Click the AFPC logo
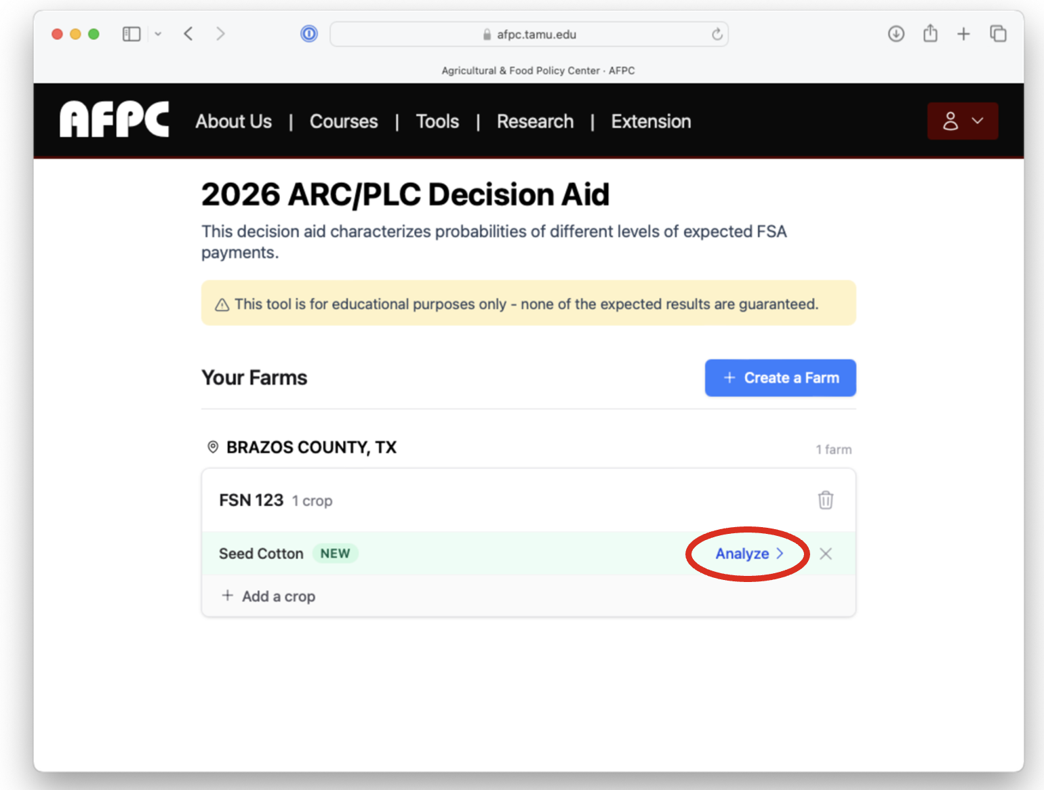1044x790 pixels. tap(115, 119)
